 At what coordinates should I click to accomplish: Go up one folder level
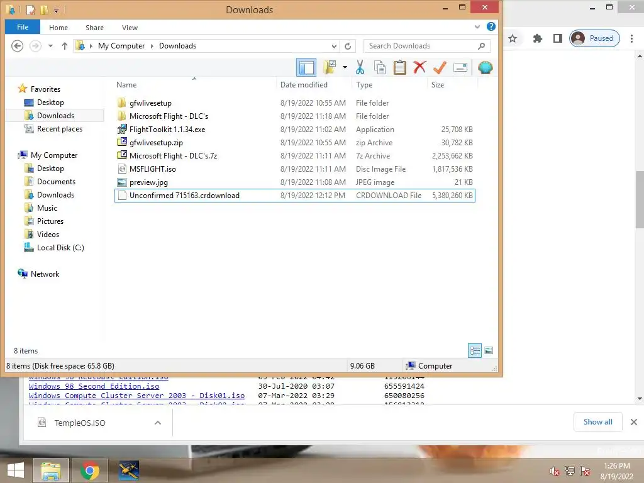[65, 45]
